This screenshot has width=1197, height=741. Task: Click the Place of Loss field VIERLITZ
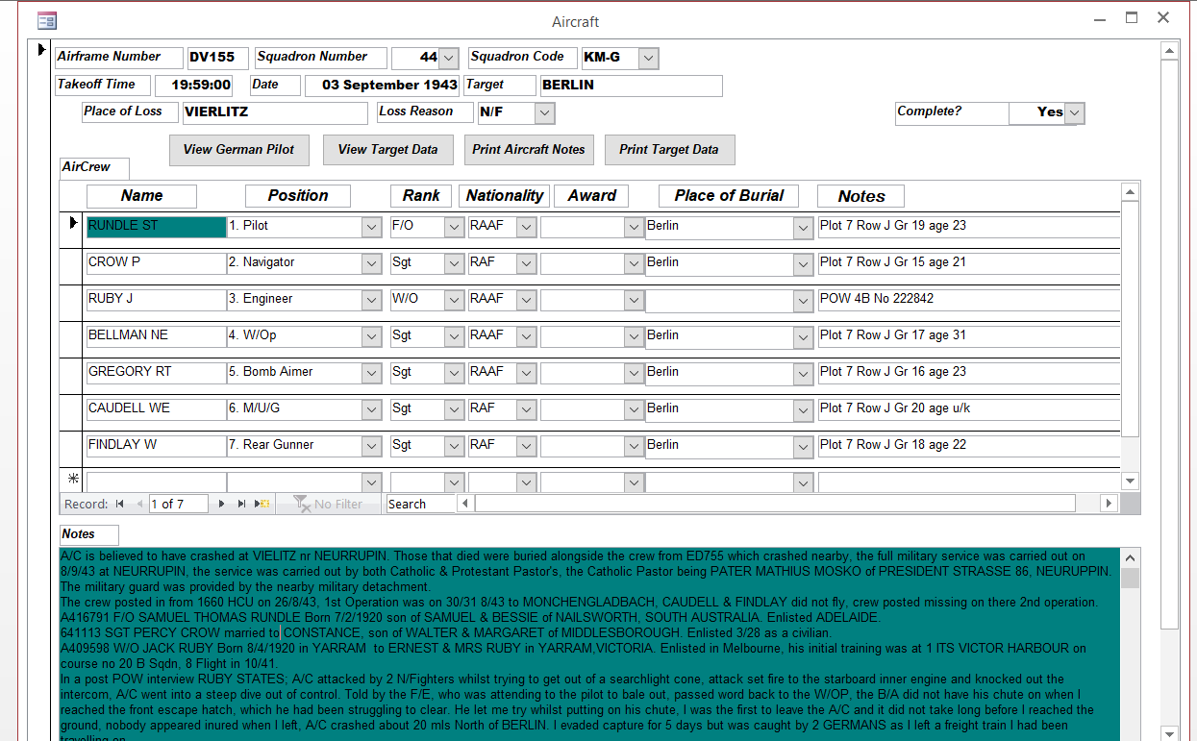(275, 112)
